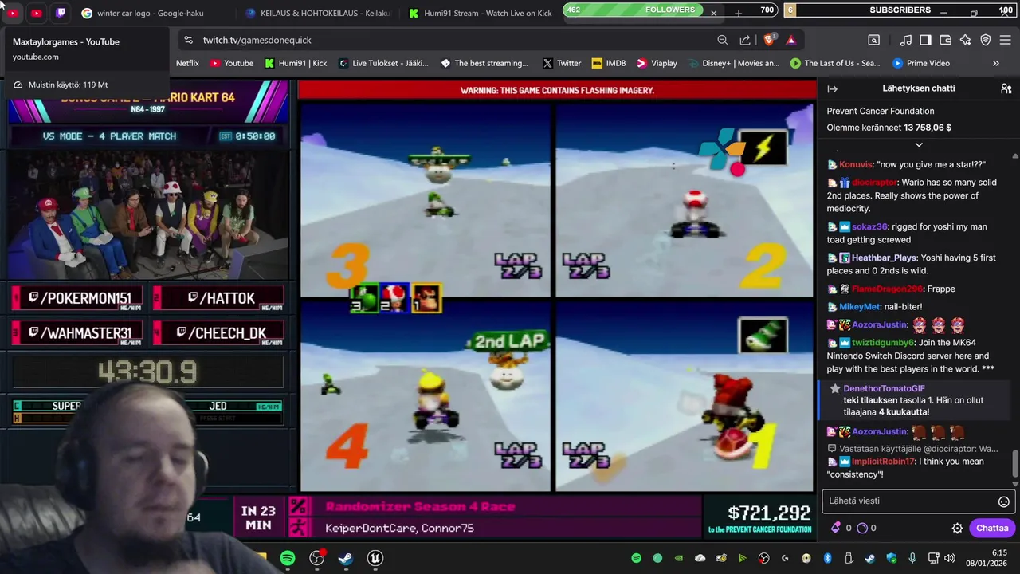Expand the hidden bookmarks chevron

point(995,63)
